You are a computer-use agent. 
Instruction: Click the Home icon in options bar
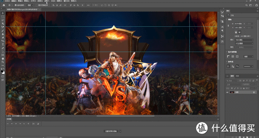4,5
